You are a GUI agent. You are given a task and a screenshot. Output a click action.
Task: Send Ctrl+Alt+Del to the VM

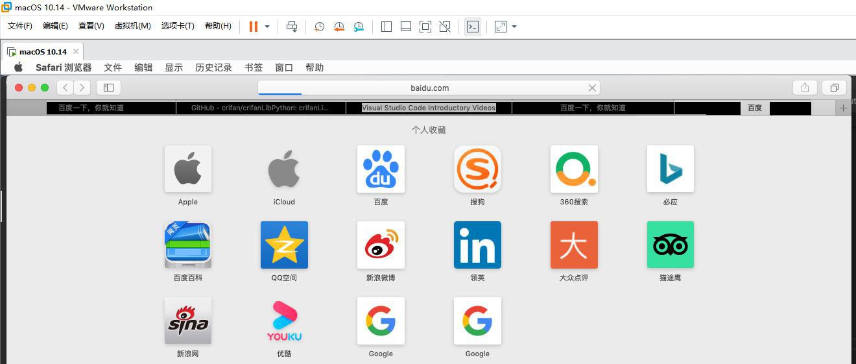292,27
